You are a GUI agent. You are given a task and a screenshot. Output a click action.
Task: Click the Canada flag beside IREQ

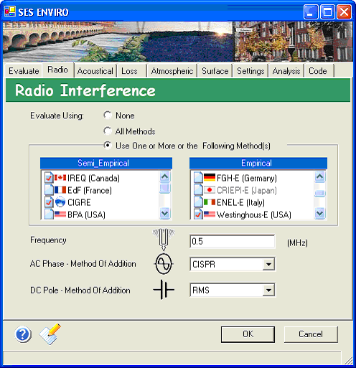pos(60,178)
